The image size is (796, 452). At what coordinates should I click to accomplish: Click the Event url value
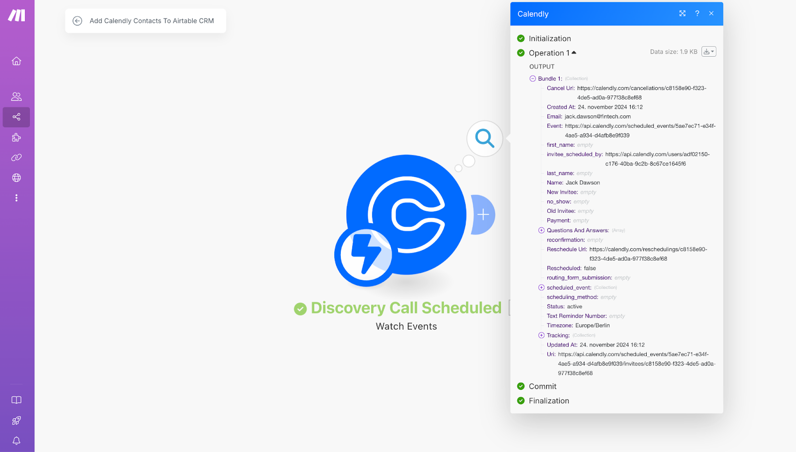640,131
